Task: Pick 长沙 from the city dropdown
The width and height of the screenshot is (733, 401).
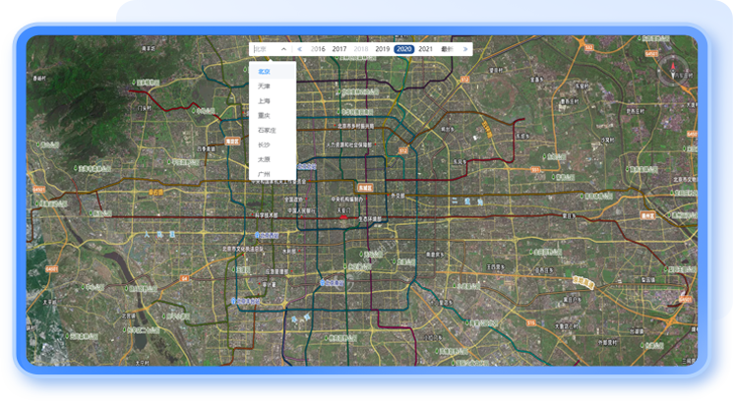Action: tap(264, 144)
